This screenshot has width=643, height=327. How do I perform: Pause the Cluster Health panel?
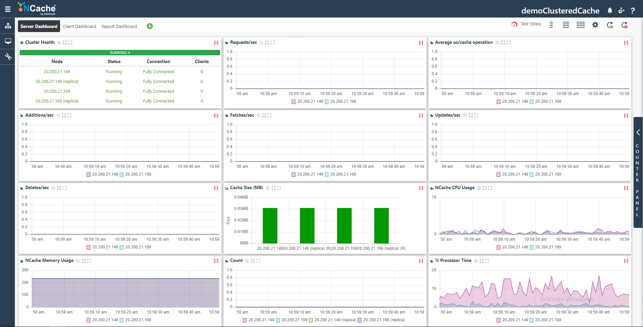click(x=216, y=43)
